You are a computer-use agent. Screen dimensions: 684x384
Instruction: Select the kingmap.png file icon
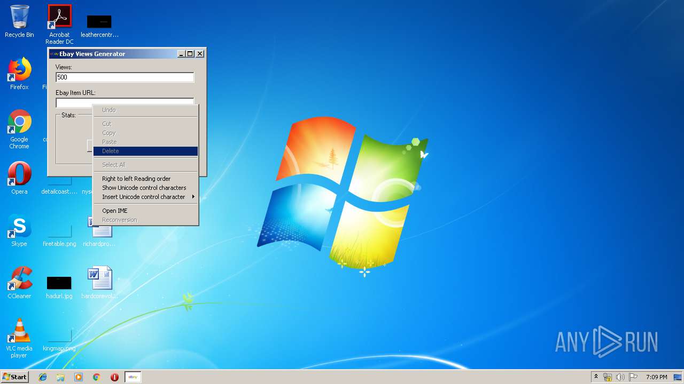59,339
